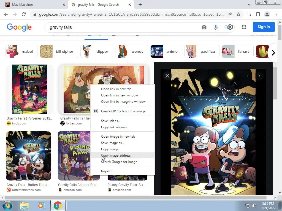The image size is (282, 211).
Task: Click the Sign in button
Action: (x=264, y=27)
